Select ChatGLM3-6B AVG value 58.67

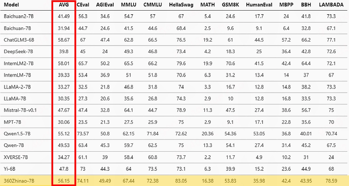(x=64, y=40)
